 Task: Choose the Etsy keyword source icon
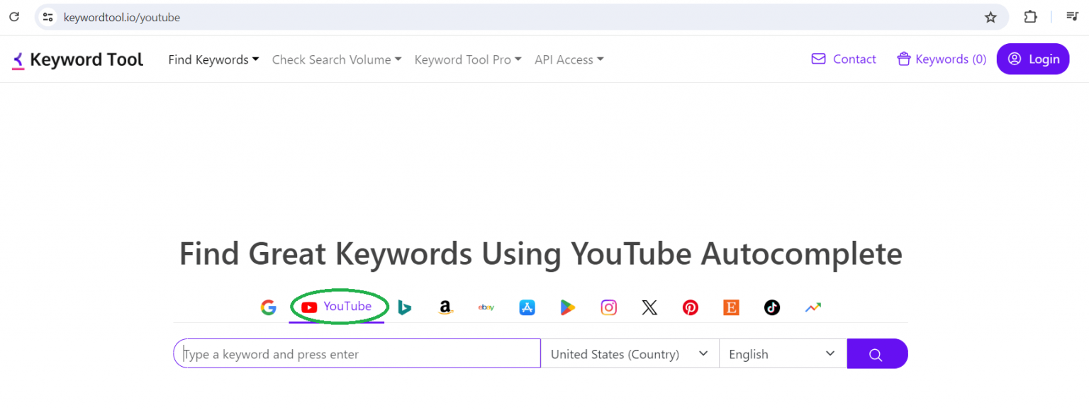pyautogui.click(x=731, y=307)
